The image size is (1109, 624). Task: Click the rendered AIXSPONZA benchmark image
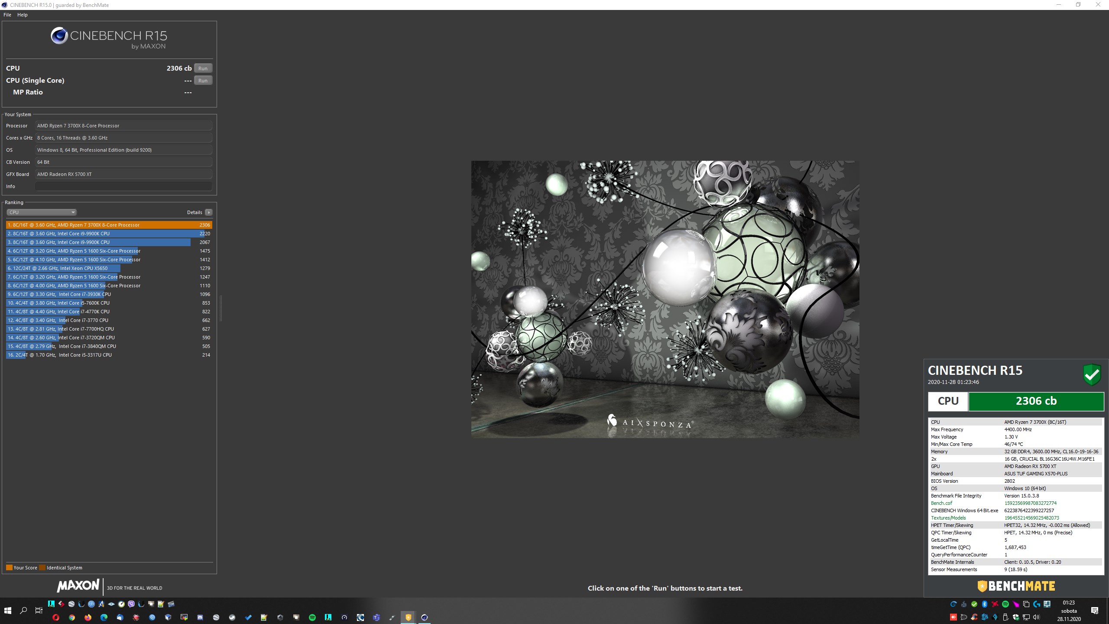point(665,299)
